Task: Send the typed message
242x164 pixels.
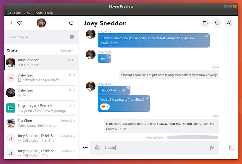Action: (x=212, y=148)
